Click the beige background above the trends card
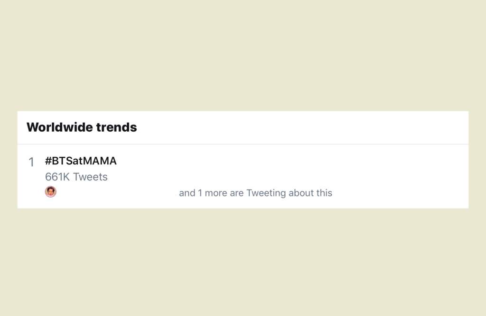This screenshot has height=316, width=486. (243, 55)
